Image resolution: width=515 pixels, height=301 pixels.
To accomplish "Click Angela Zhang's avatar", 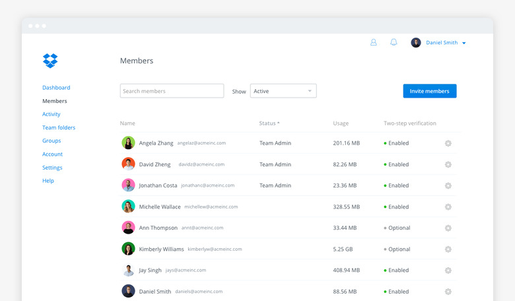I will pos(129,143).
